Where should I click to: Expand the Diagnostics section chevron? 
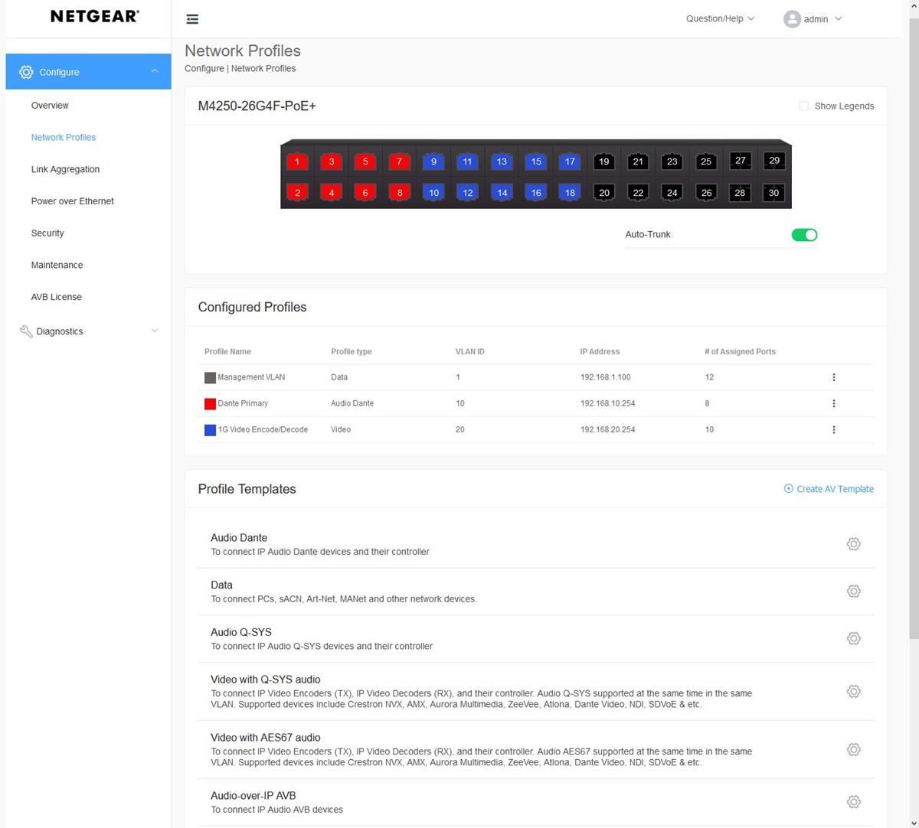[x=155, y=331]
